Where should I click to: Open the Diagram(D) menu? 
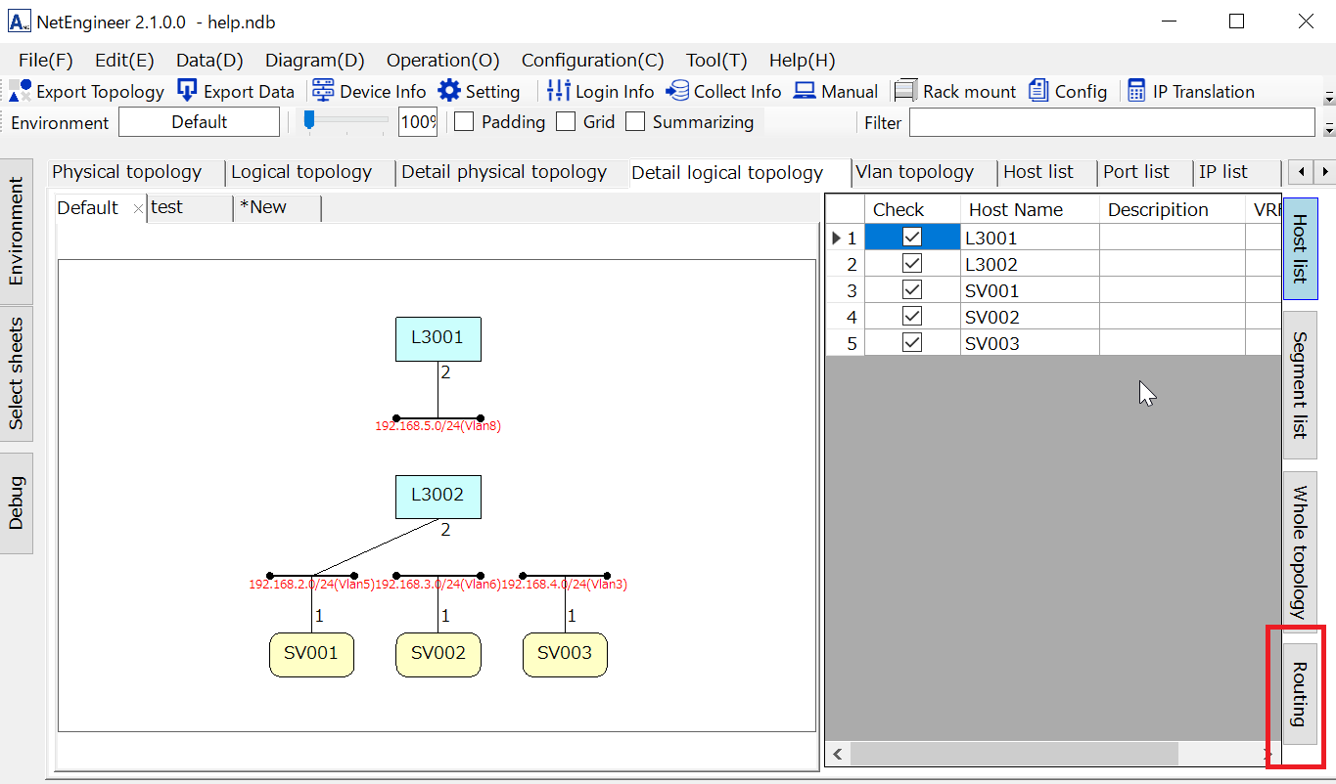[314, 61]
